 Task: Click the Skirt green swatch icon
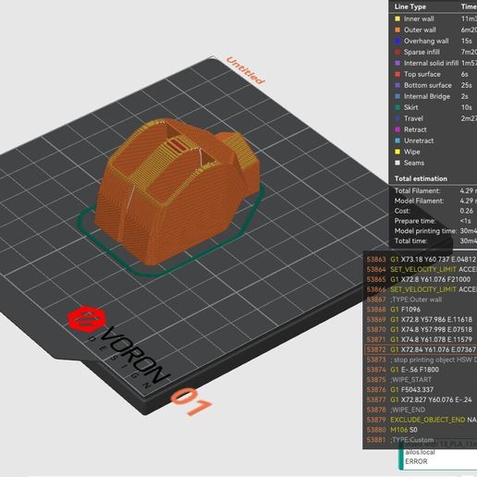[x=397, y=107]
